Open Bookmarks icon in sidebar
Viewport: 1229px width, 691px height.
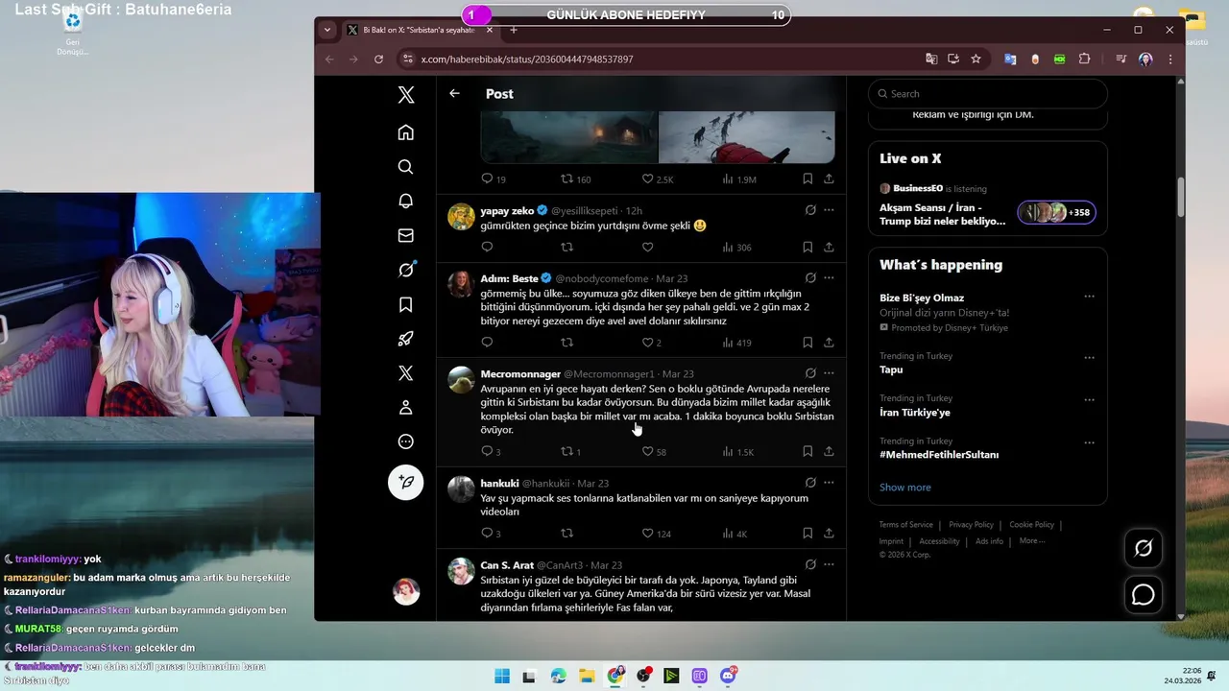[x=406, y=304]
